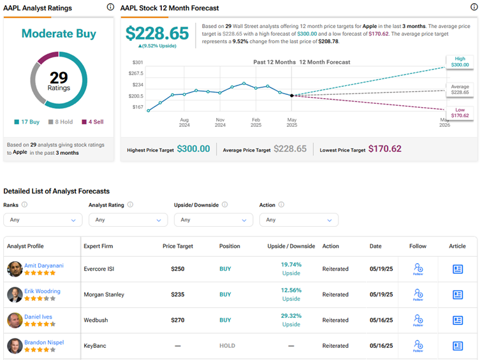The width and height of the screenshot is (480, 360).
Task: Click the Wedbush firm name
Action: pos(96,320)
